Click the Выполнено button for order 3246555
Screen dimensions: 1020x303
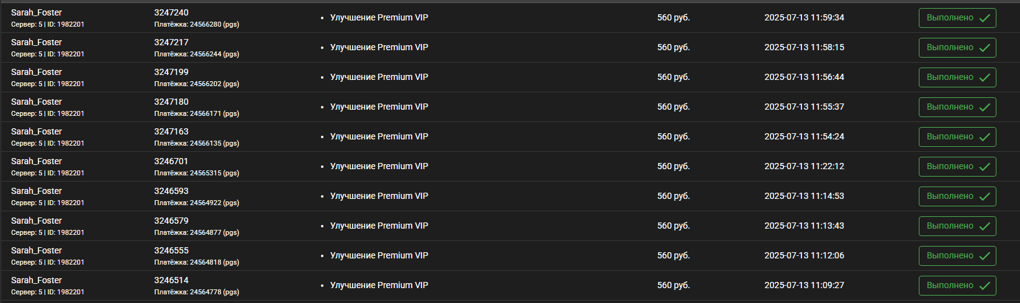click(x=957, y=256)
